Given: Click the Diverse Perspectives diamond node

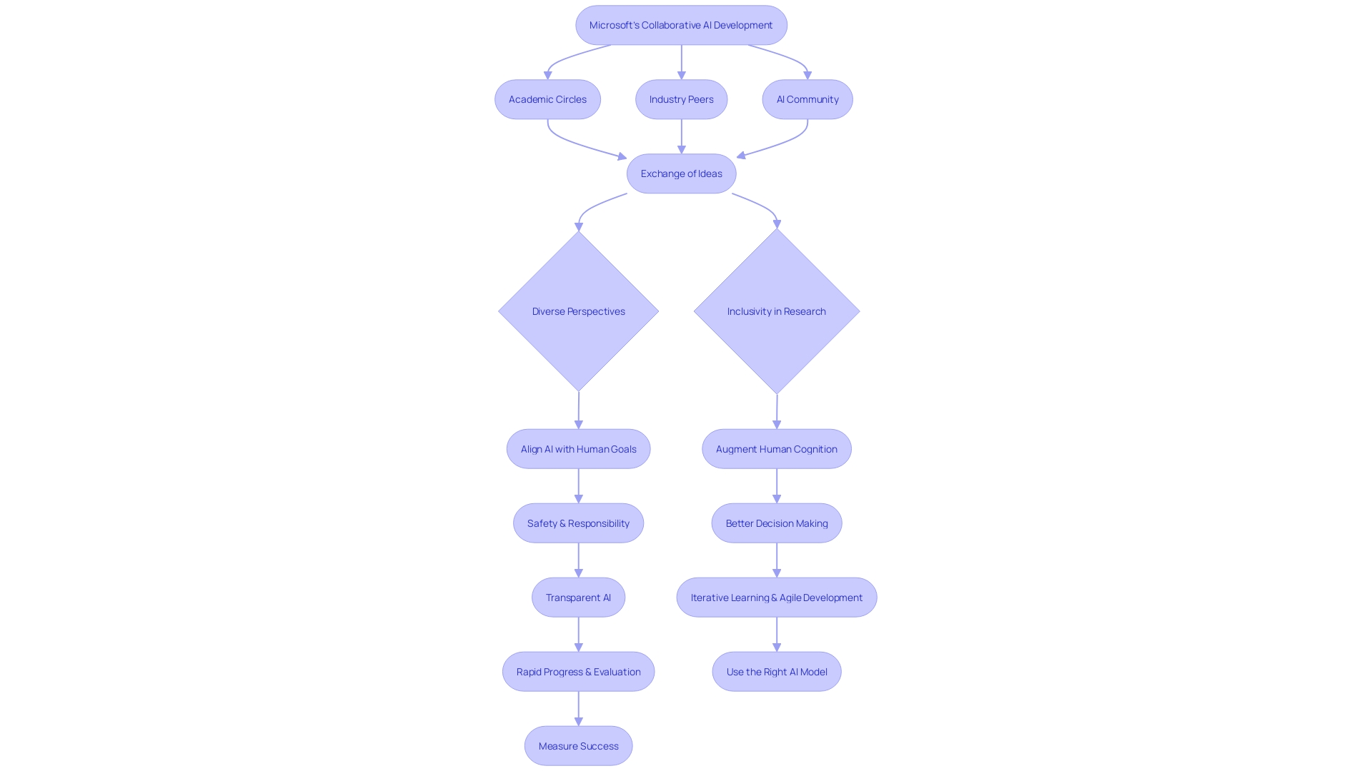Looking at the screenshot, I should point(577,311).
